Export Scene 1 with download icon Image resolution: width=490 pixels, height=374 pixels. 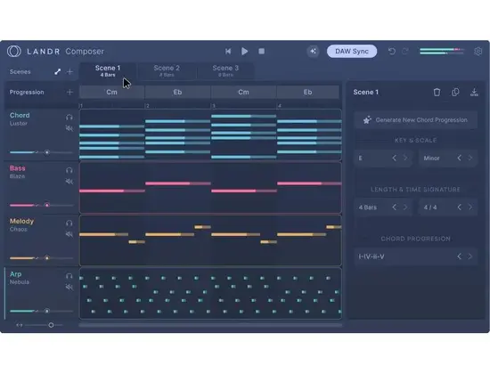(474, 93)
